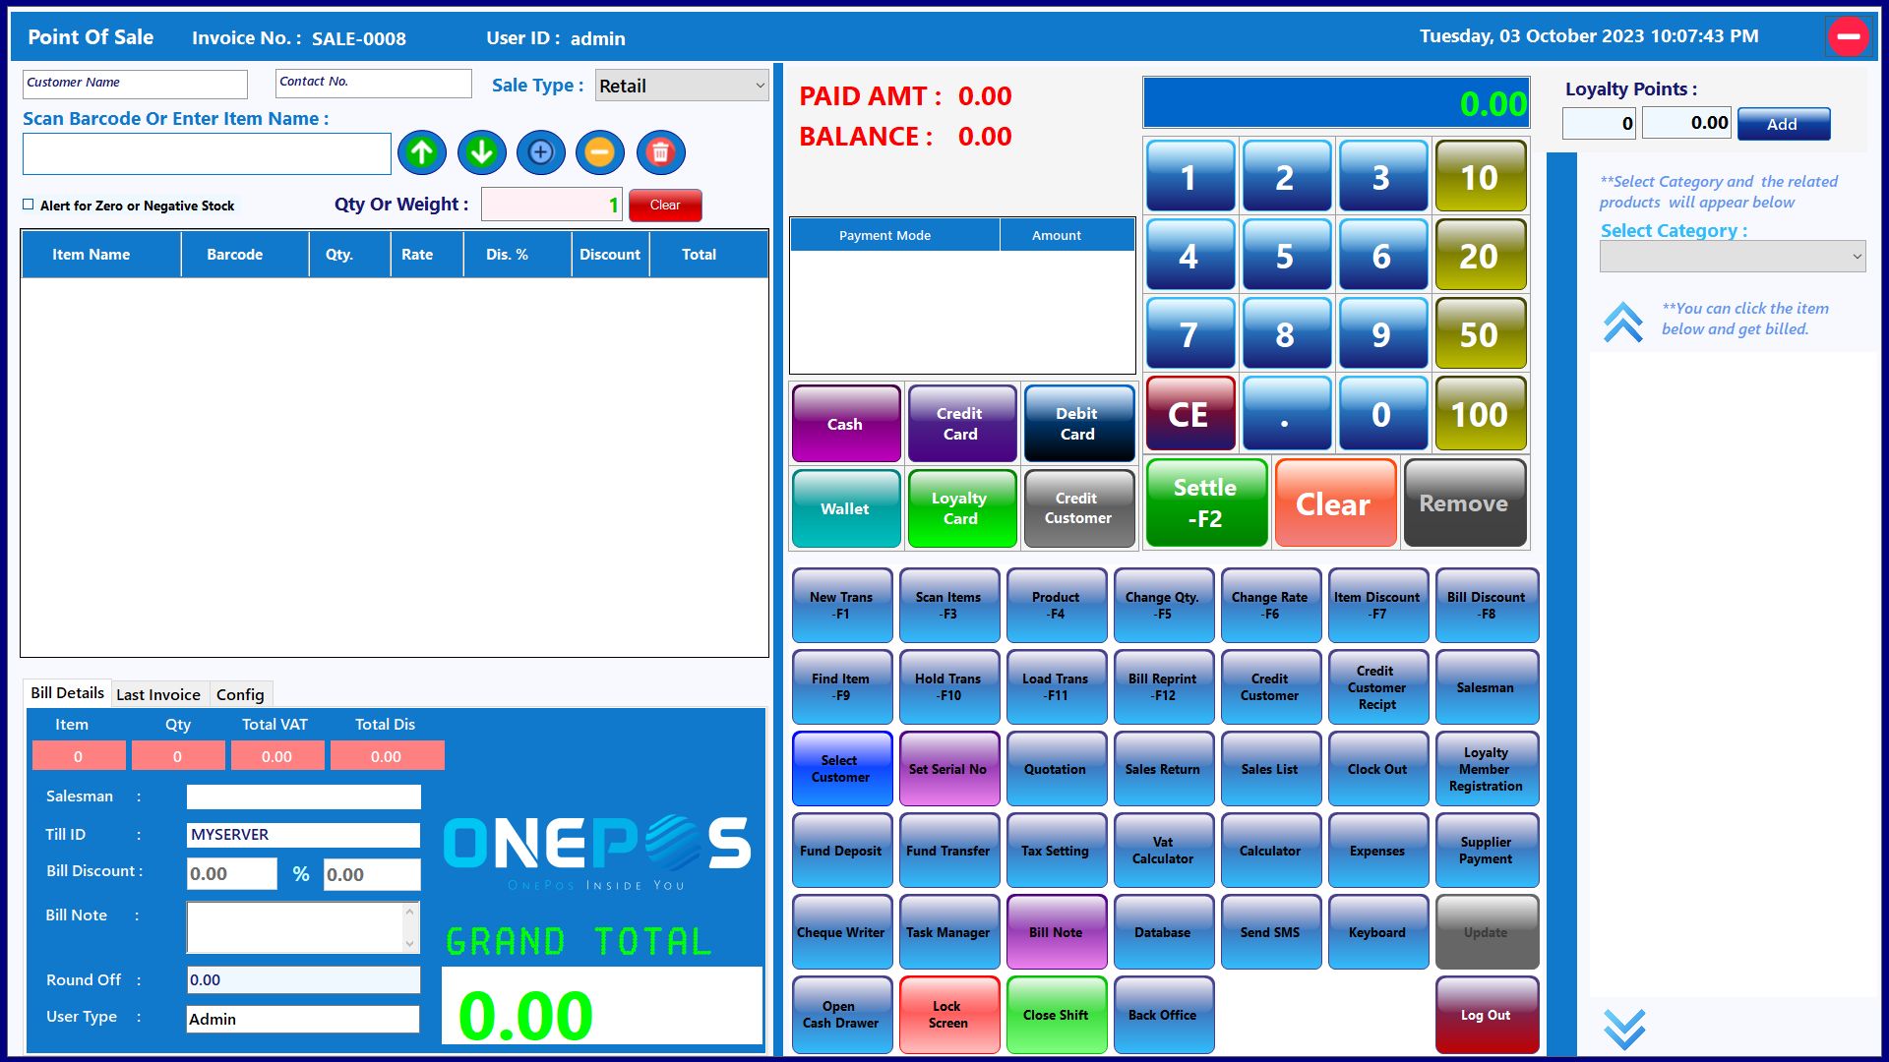Click the green up arrow icon

coord(422,152)
